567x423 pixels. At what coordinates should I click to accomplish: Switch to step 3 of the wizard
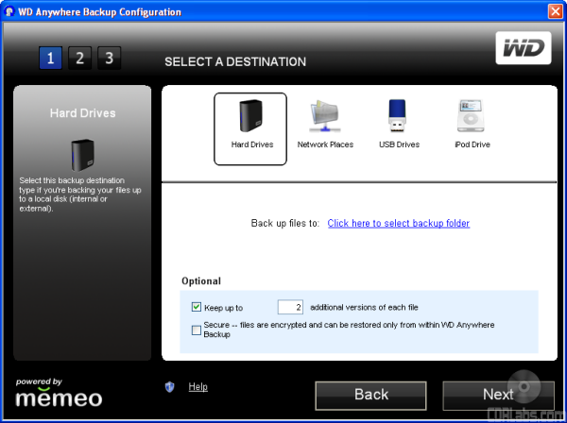tap(109, 59)
